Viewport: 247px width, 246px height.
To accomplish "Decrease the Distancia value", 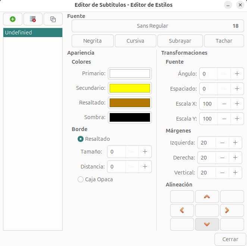I will click(x=132, y=167).
